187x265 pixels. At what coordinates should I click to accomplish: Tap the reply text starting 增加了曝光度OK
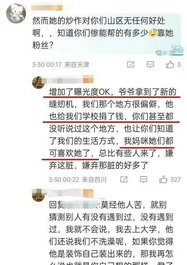(111, 129)
